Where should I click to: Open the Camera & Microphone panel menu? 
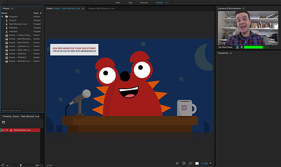coord(244,9)
